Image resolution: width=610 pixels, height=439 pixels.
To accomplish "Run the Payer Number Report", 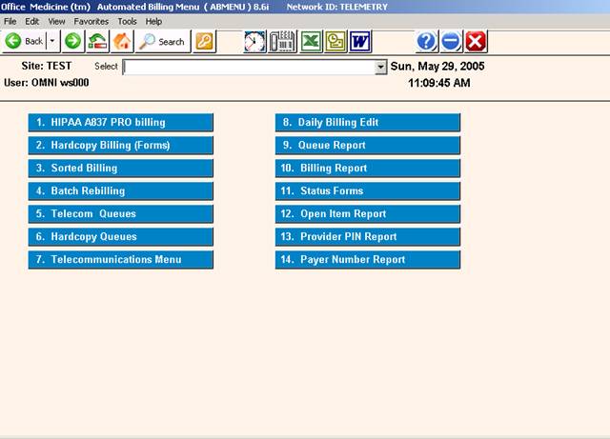I will (367, 260).
